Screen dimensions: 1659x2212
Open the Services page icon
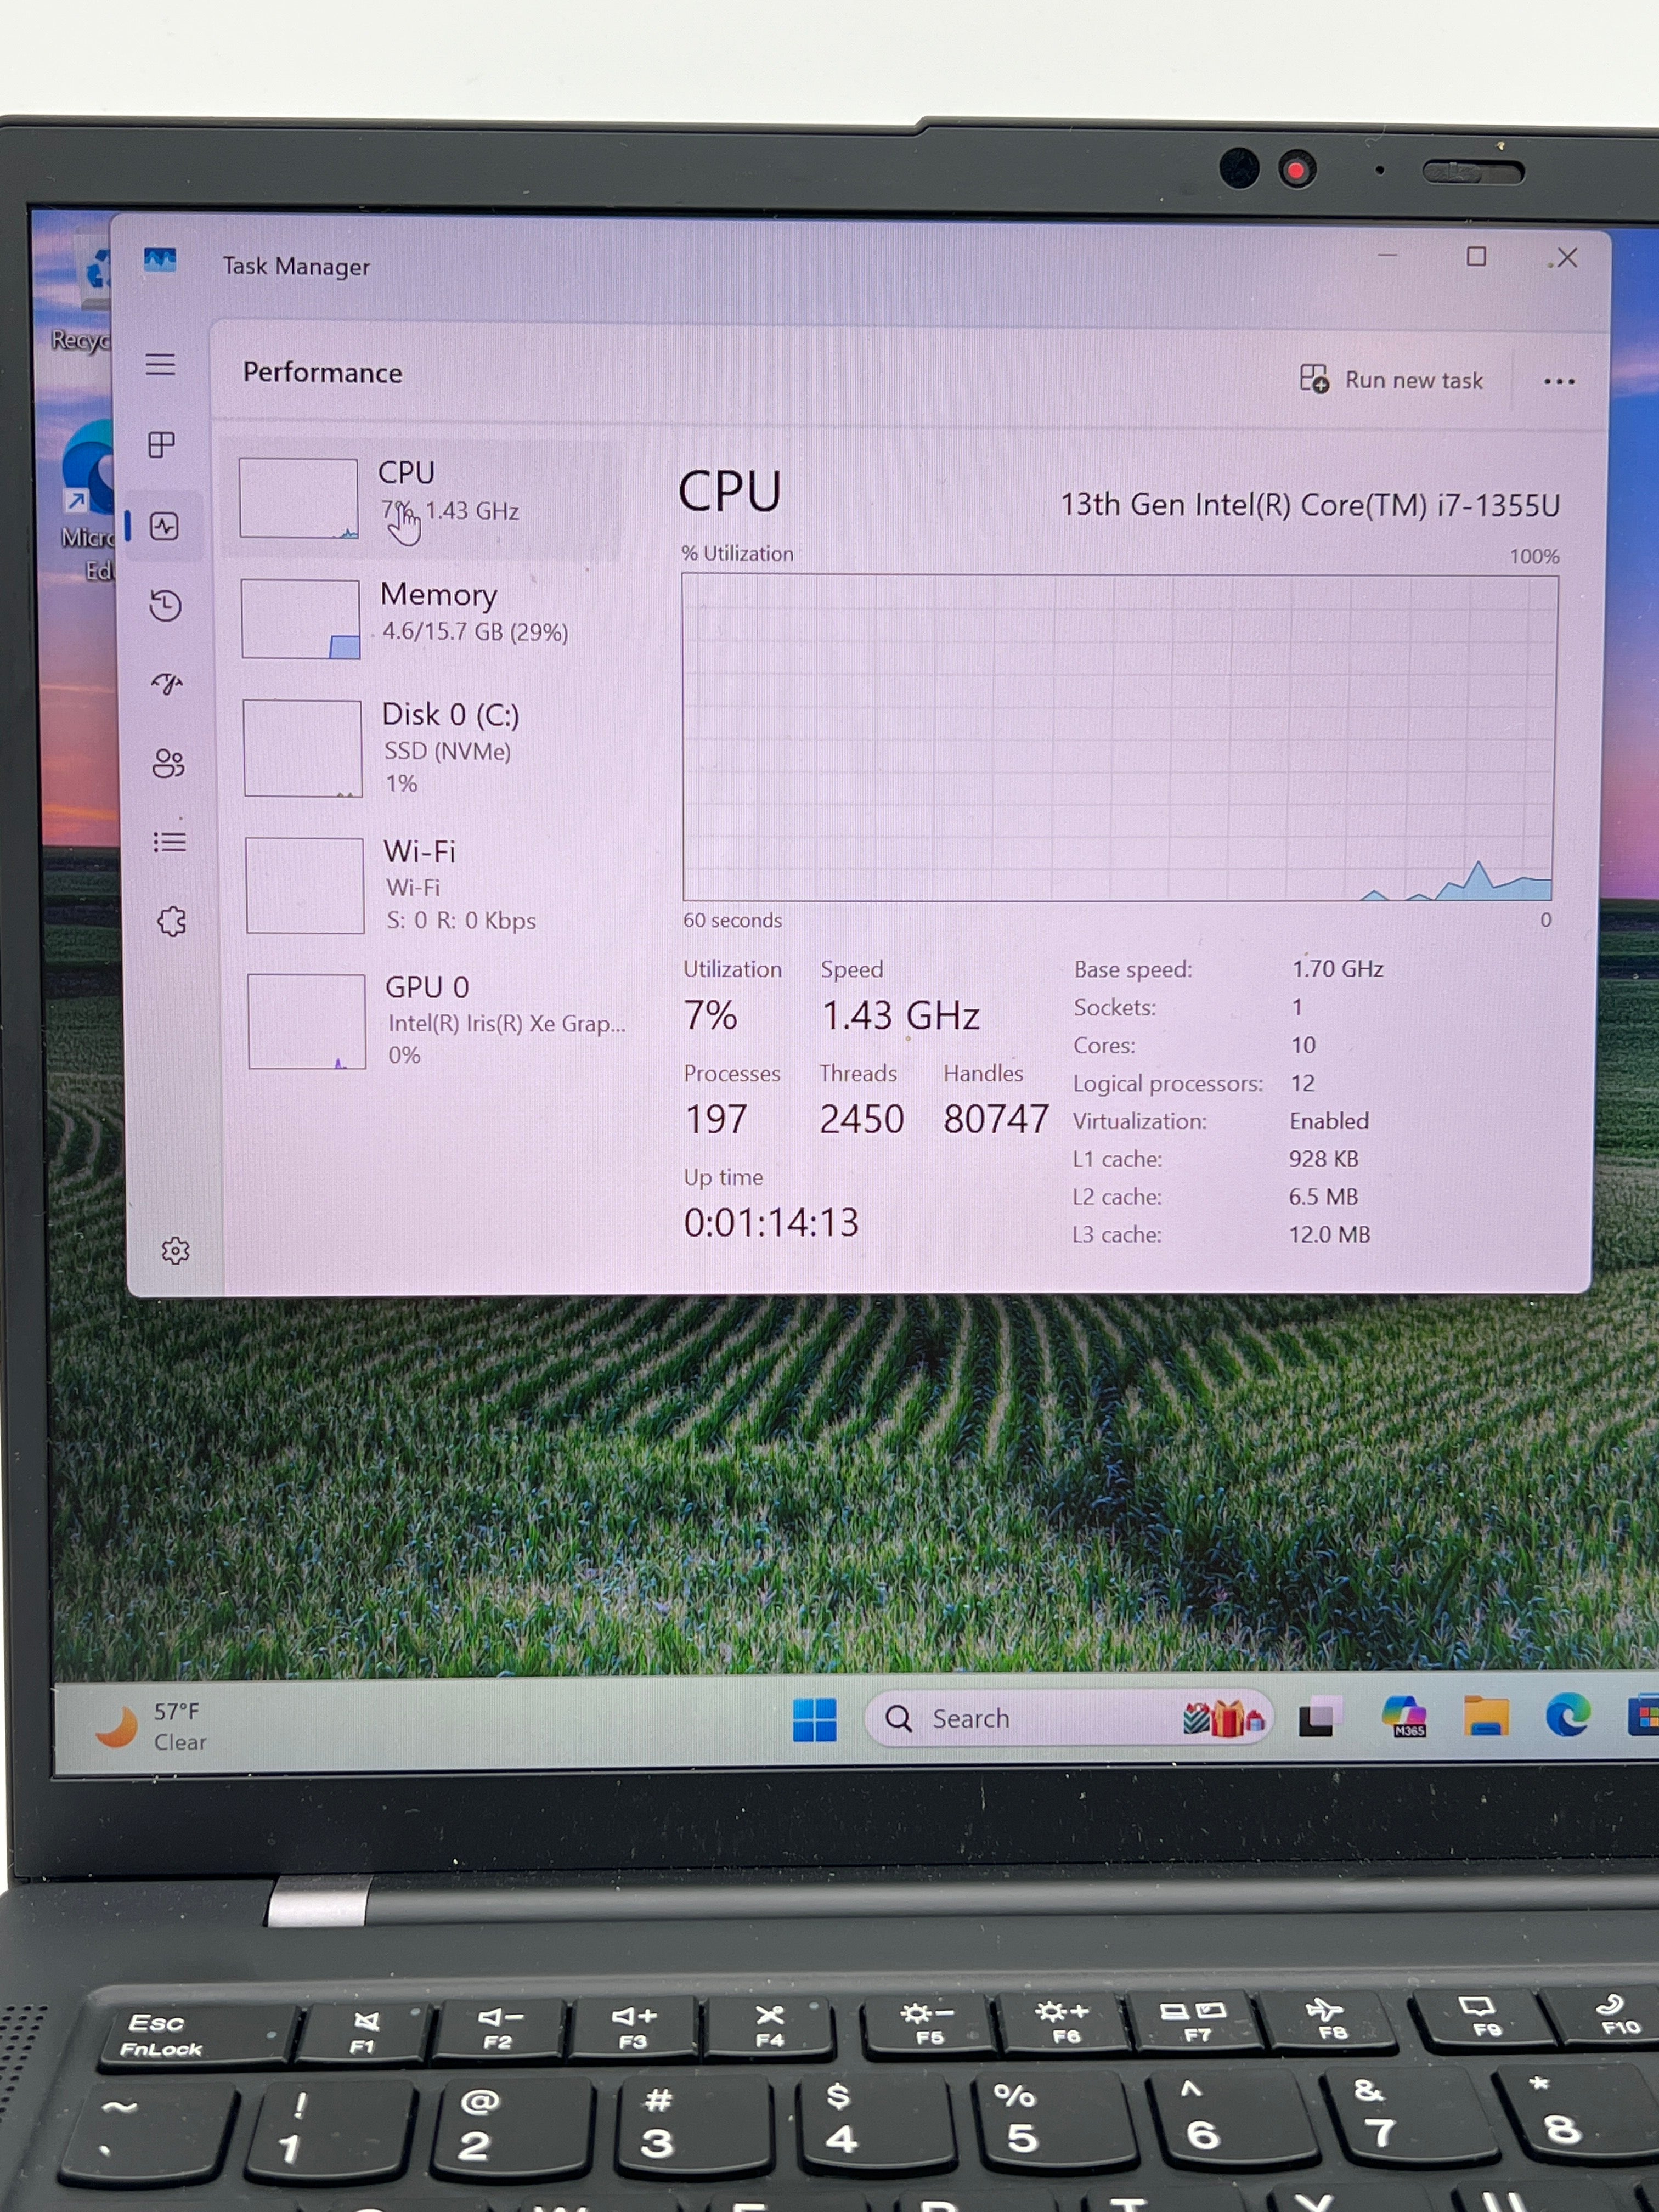[172, 921]
